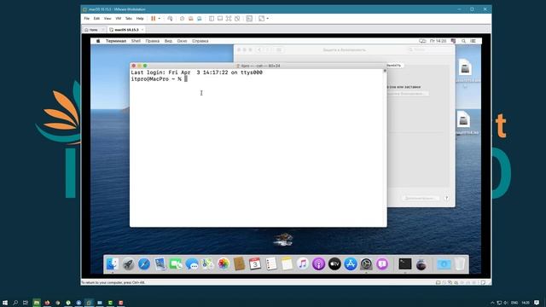Open Maps from the Dock

tap(208, 264)
